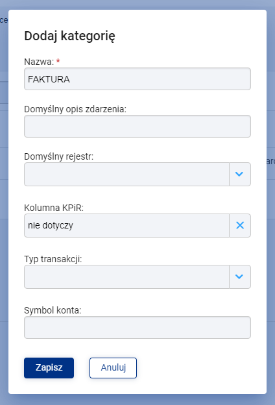Clear the Kolumna KPiR value with the X icon
This screenshot has height=405, width=275.
[x=240, y=225]
